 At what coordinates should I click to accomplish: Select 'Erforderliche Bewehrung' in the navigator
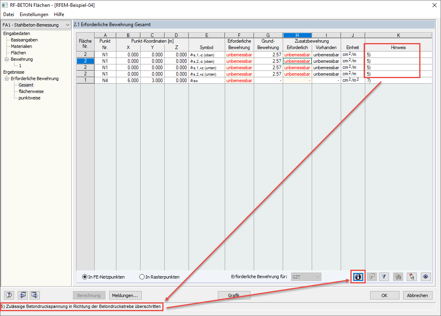pyautogui.click(x=35, y=79)
